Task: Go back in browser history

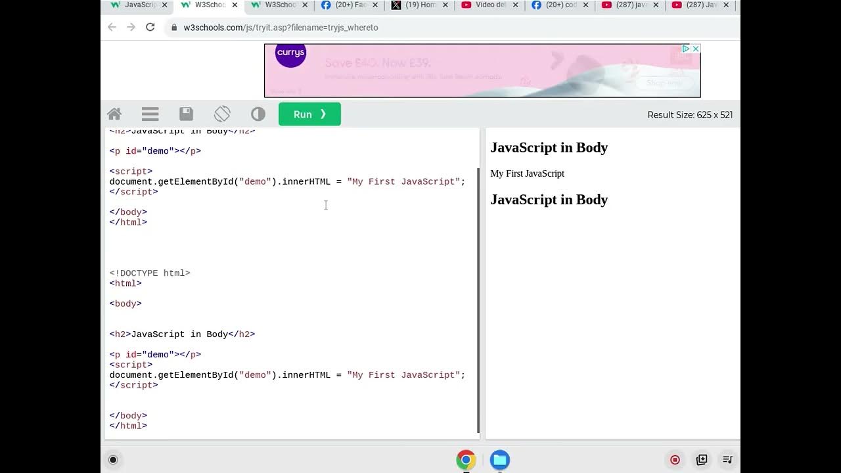Action: [112, 27]
